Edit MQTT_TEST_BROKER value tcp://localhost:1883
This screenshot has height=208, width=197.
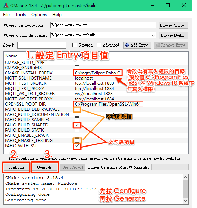coord(94,83)
